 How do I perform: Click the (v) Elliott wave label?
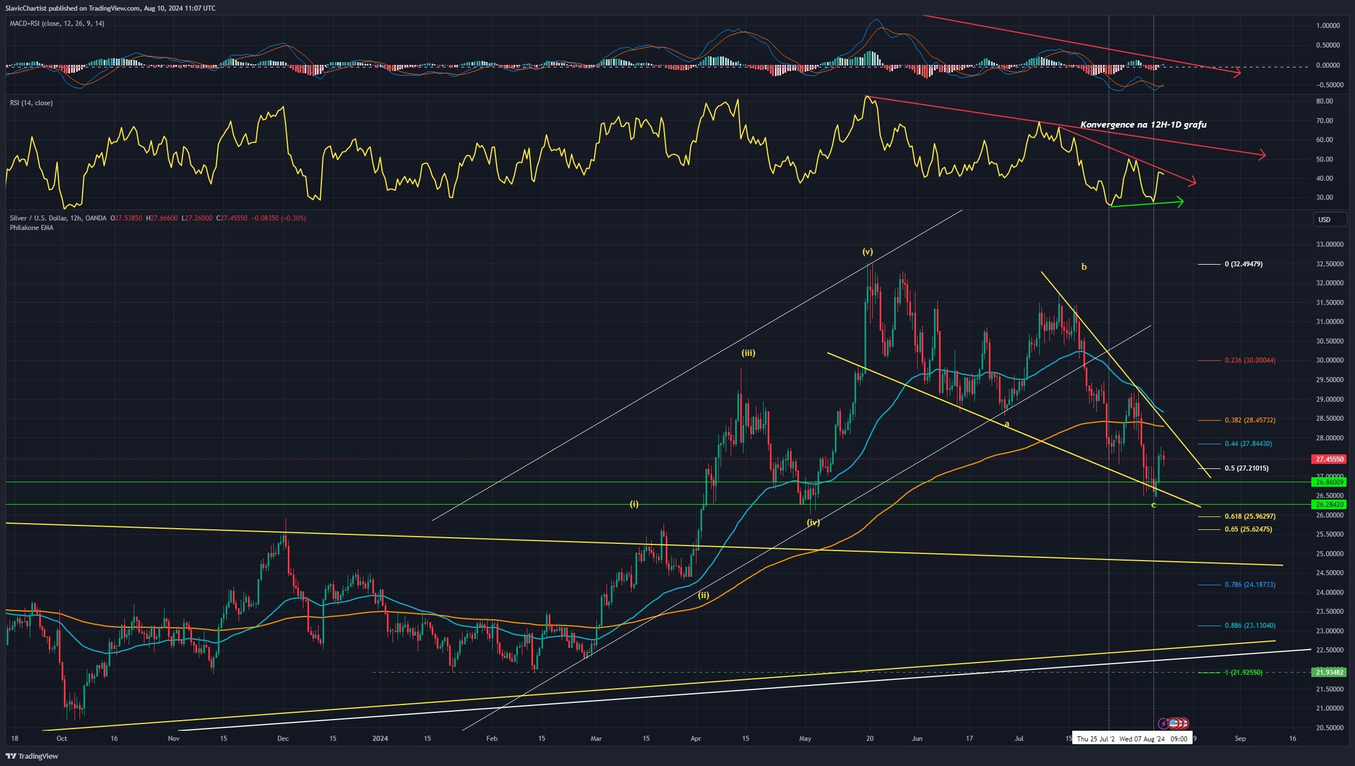point(867,252)
